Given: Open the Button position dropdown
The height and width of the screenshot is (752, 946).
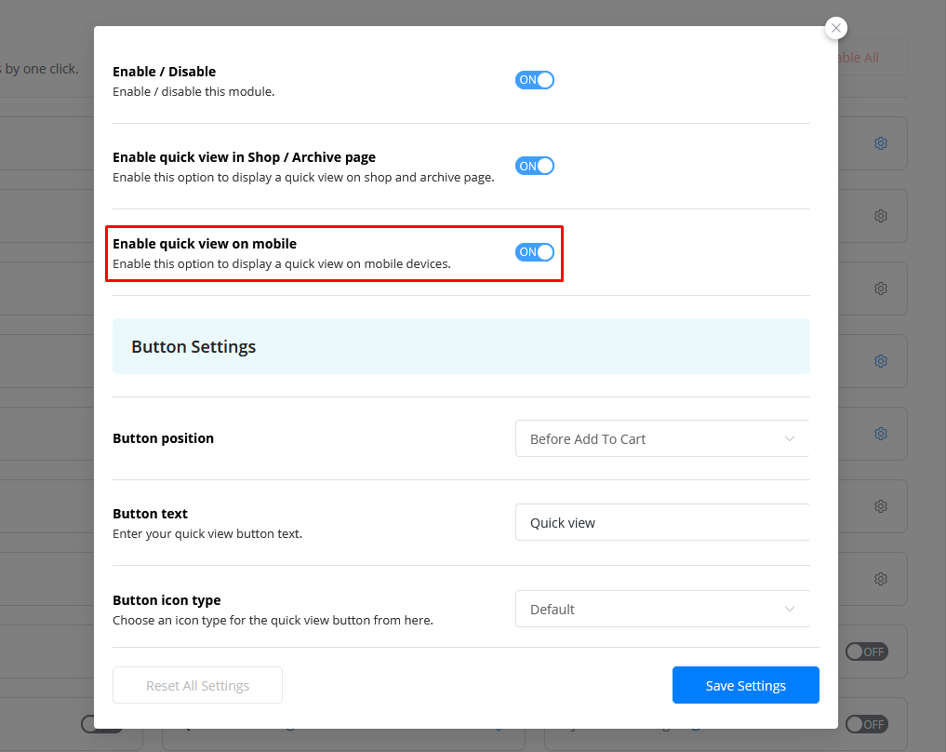Looking at the screenshot, I should (661, 438).
